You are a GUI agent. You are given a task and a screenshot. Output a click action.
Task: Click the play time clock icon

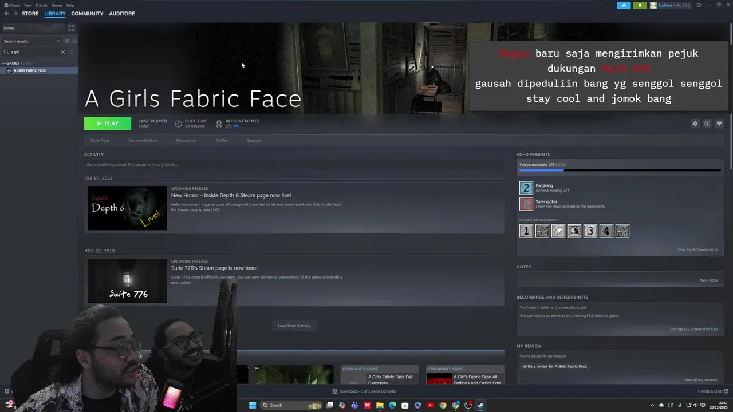(178, 124)
